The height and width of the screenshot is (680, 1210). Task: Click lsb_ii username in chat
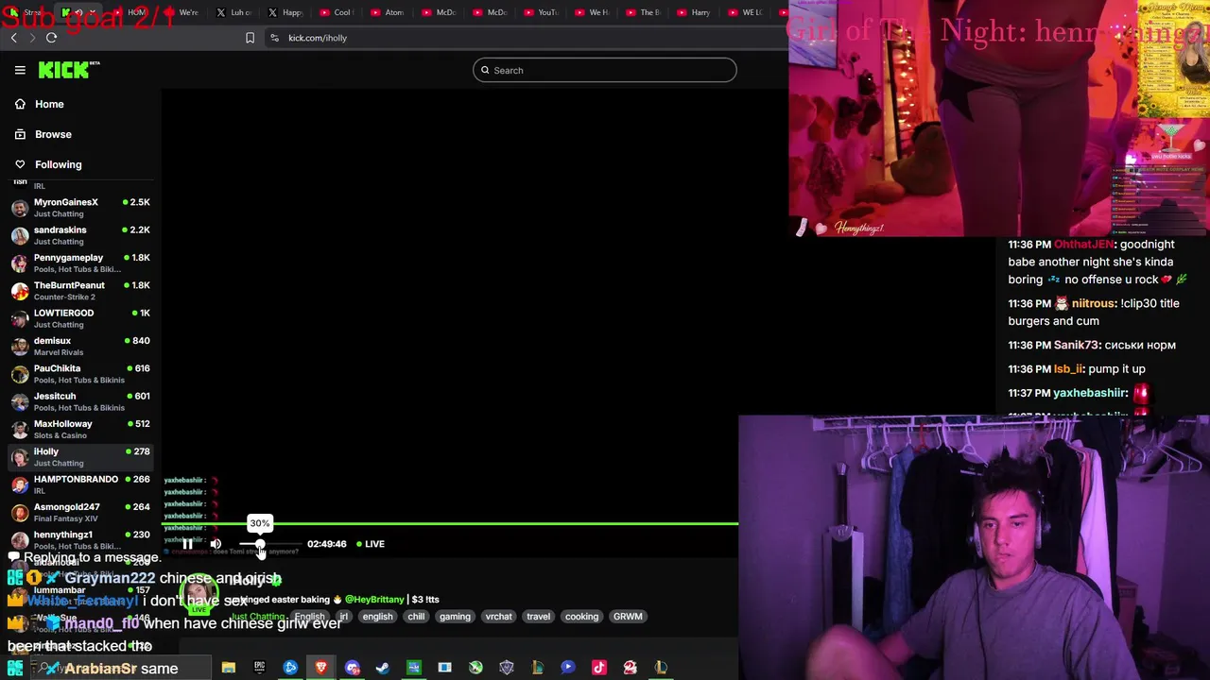[1068, 369]
